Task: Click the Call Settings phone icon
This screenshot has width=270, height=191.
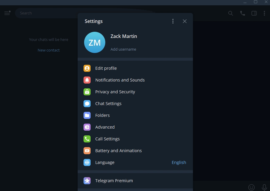Action: pyautogui.click(x=87, y=139)
